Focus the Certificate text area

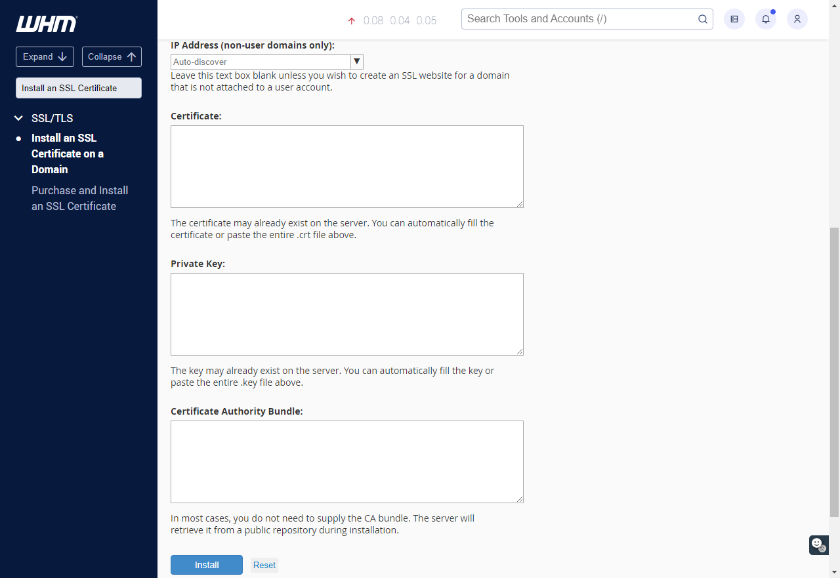346,167
